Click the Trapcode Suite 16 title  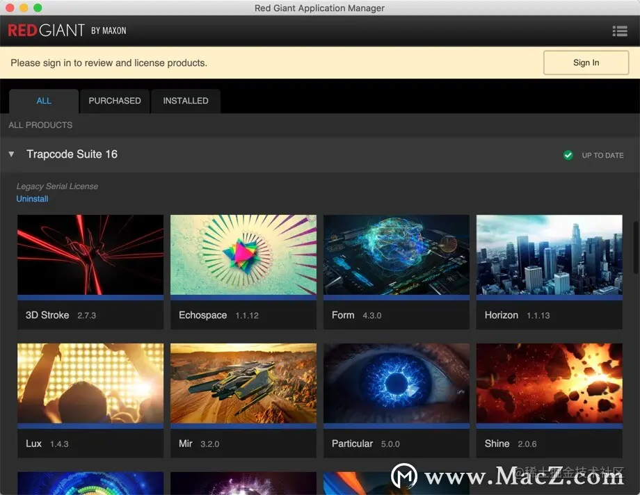[x=72, y=154]
